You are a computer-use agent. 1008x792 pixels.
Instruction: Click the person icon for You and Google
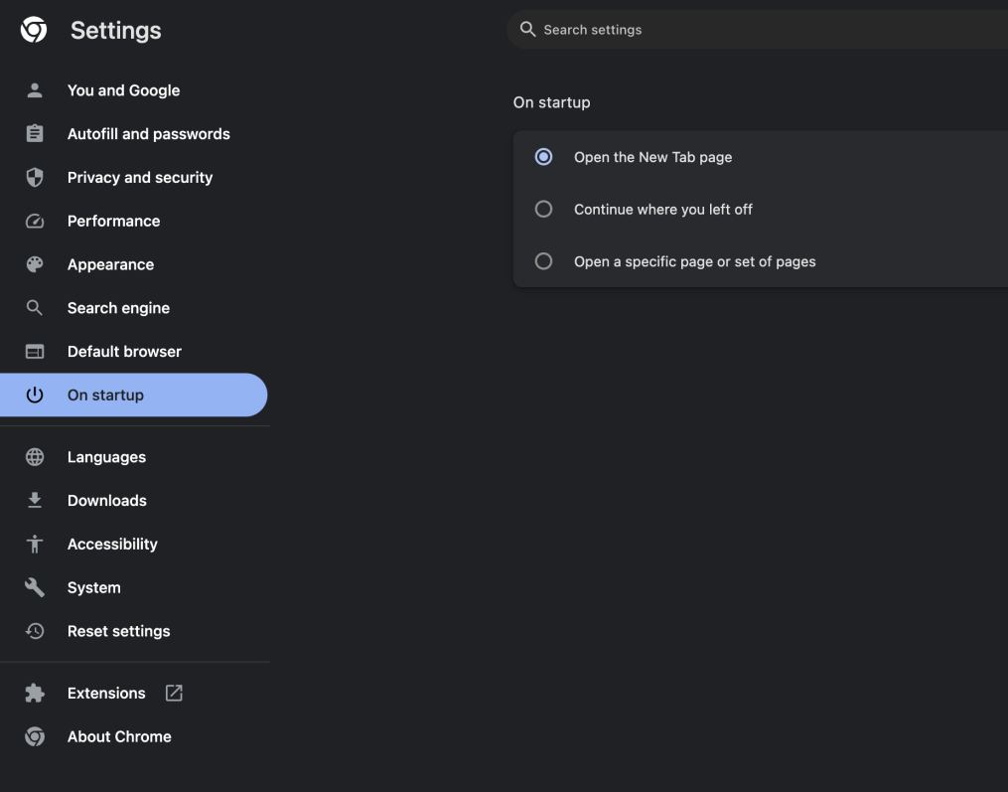[x=35, y=90]
